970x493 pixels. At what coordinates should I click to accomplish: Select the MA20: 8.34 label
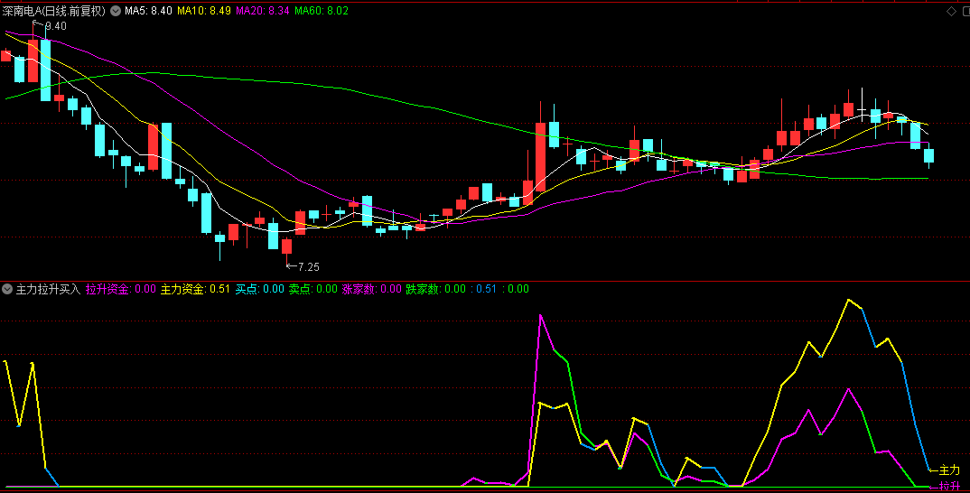(x=262, y=11)
